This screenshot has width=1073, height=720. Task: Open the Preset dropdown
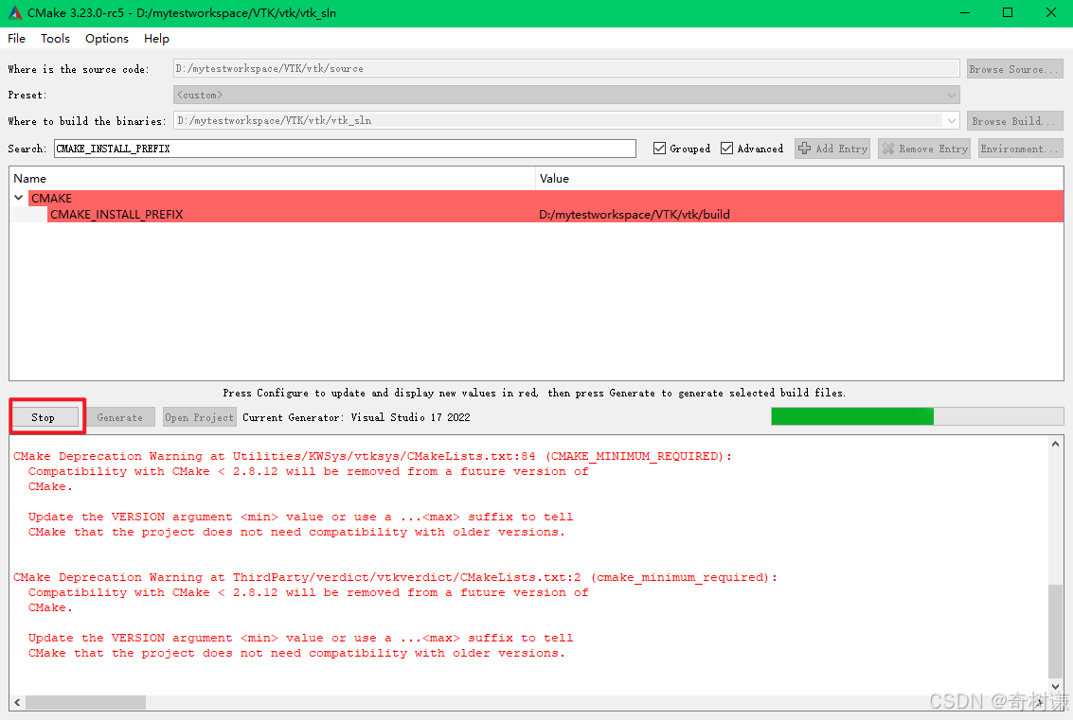coord(566,95)
